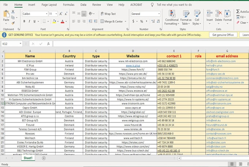This screenshot has height=167, width=249.
Task: Select the Sheet1 tab
Action: click(28, 158)
